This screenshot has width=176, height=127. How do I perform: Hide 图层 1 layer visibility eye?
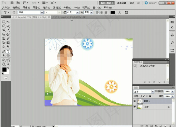coord(135,101)
